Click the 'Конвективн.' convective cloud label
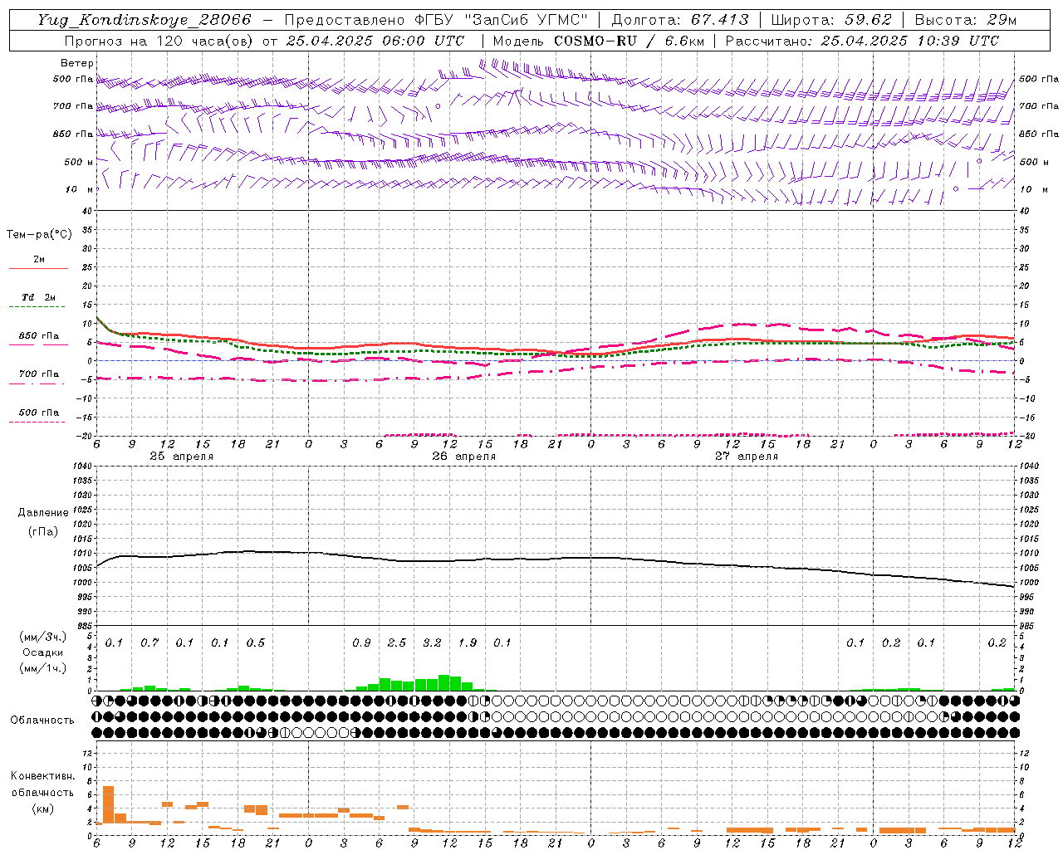The image size is (1063, 850). (x=43, y=776)
